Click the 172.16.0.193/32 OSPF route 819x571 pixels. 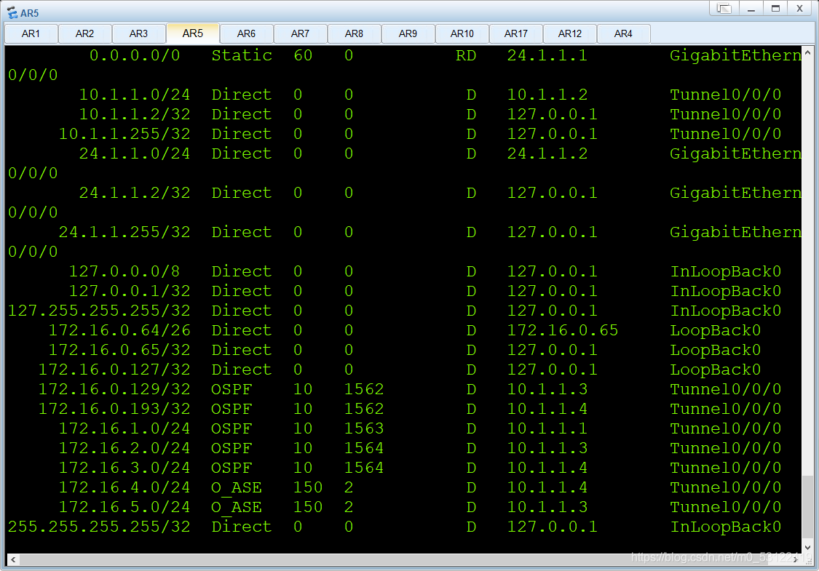(114, 410)
